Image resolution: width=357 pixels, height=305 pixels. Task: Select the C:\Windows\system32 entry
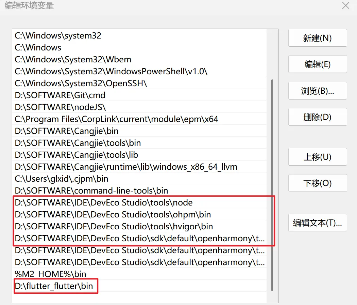[x=139, y=35]
